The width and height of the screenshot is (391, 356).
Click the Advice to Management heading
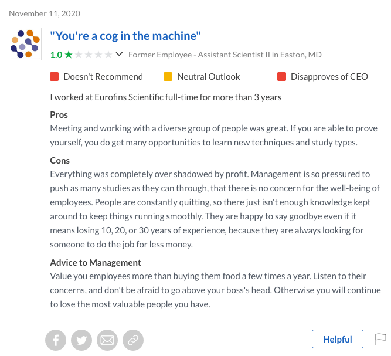click(x=96, y=263)
